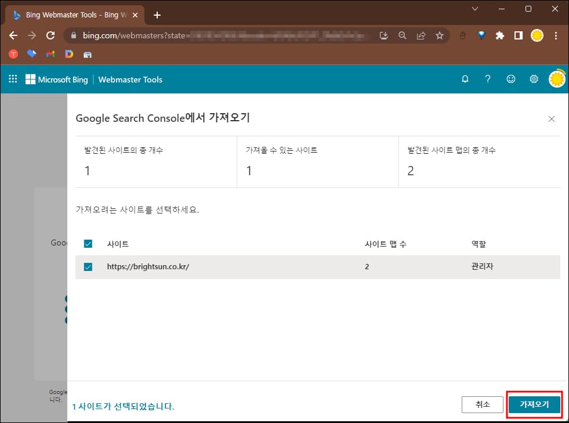Select the https://brightsun.co.kr/ site text
The height and width of the screenshot is (423, 569).
click(x=148, y=266)
